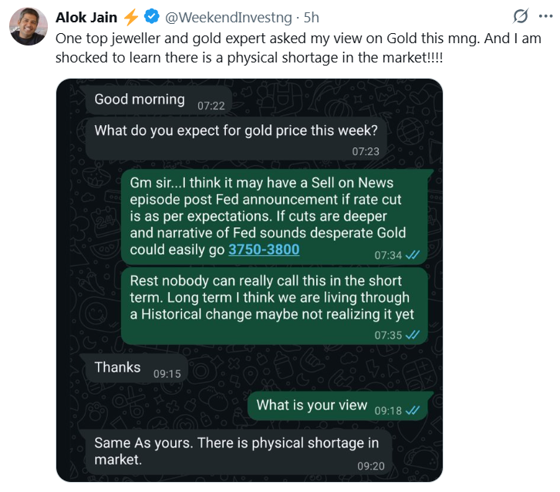Click the 'Thanks' message bubble
The height and width of the screenshot is (492, 560).
(137, 369)
